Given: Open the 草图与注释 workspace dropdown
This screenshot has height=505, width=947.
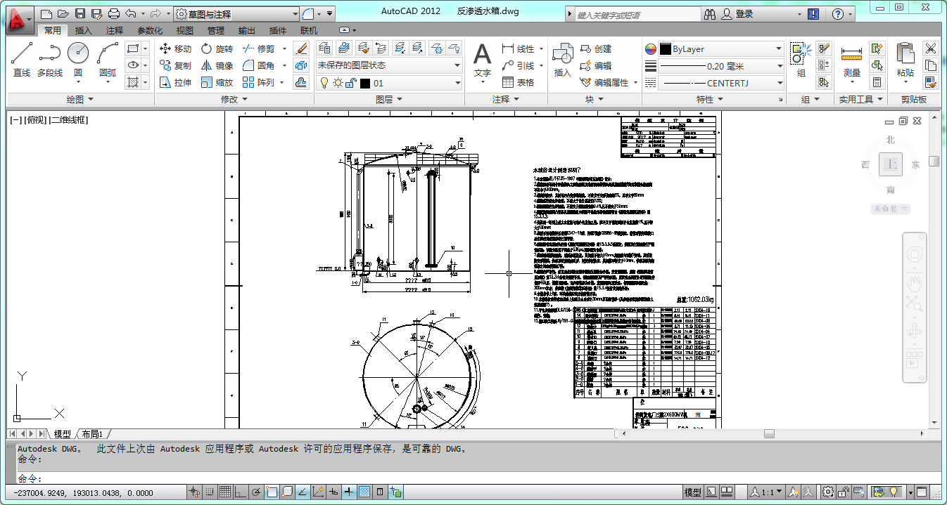Looking at the screenshot, I should (236, 13).
